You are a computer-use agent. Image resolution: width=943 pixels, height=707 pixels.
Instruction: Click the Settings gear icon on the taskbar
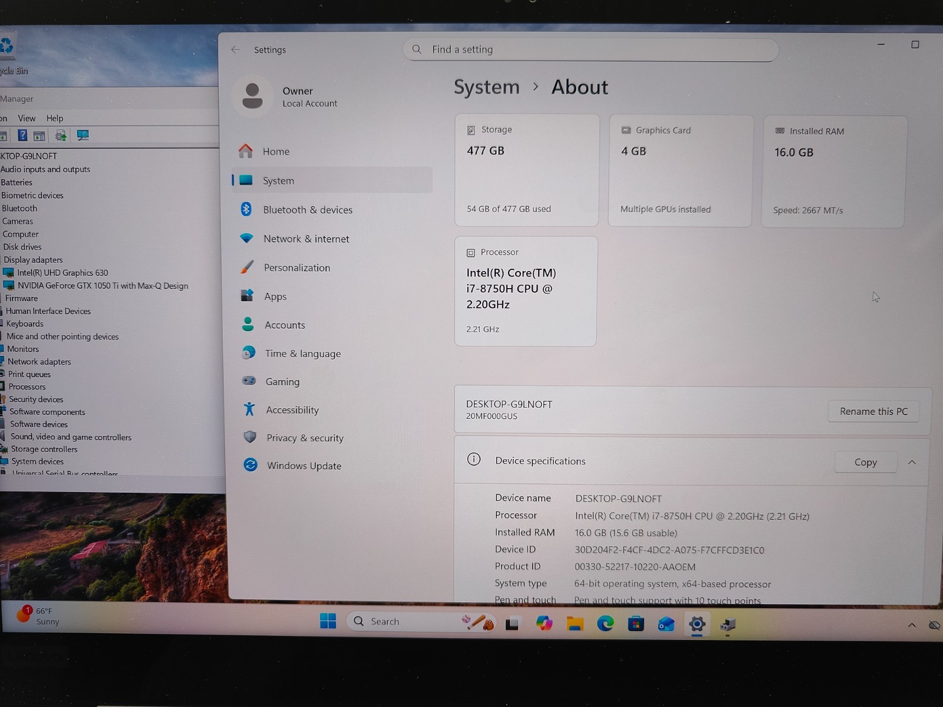coord(697,625)
